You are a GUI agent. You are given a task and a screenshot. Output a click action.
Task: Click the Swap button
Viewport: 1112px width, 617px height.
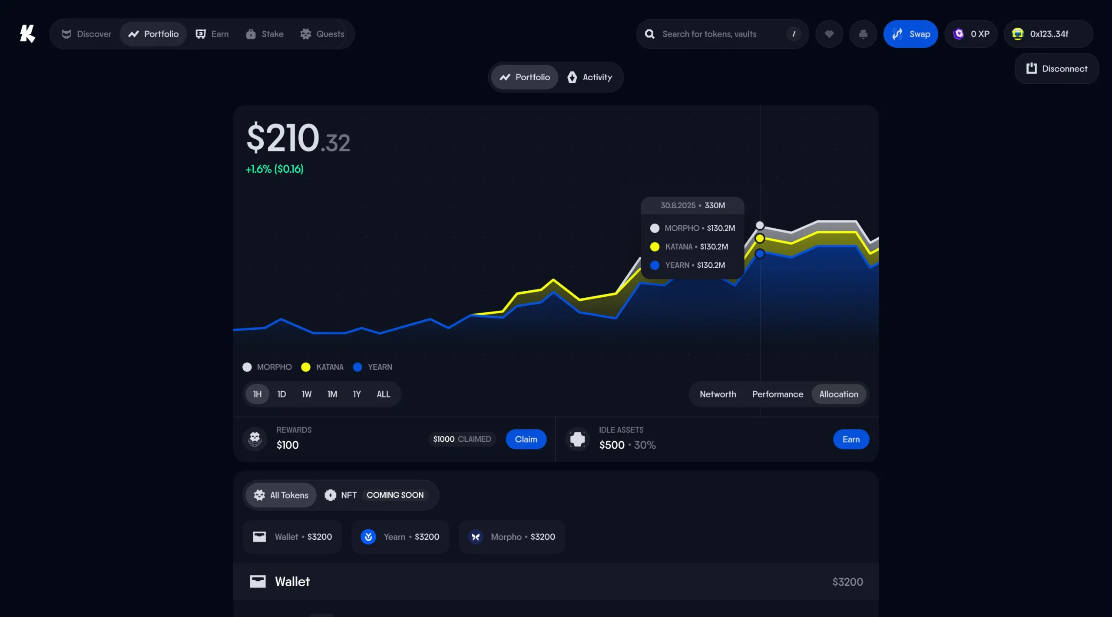click(x=910, y=34)
